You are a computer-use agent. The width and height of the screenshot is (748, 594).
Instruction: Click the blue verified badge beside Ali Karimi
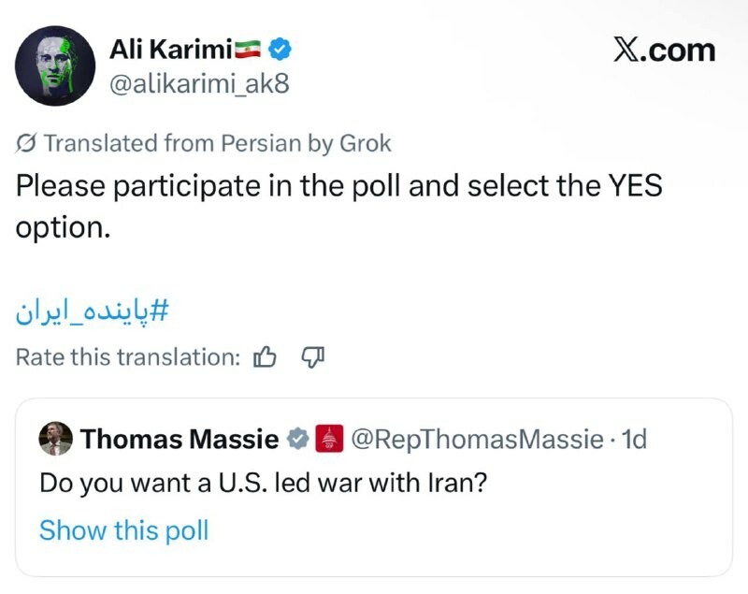280,47
